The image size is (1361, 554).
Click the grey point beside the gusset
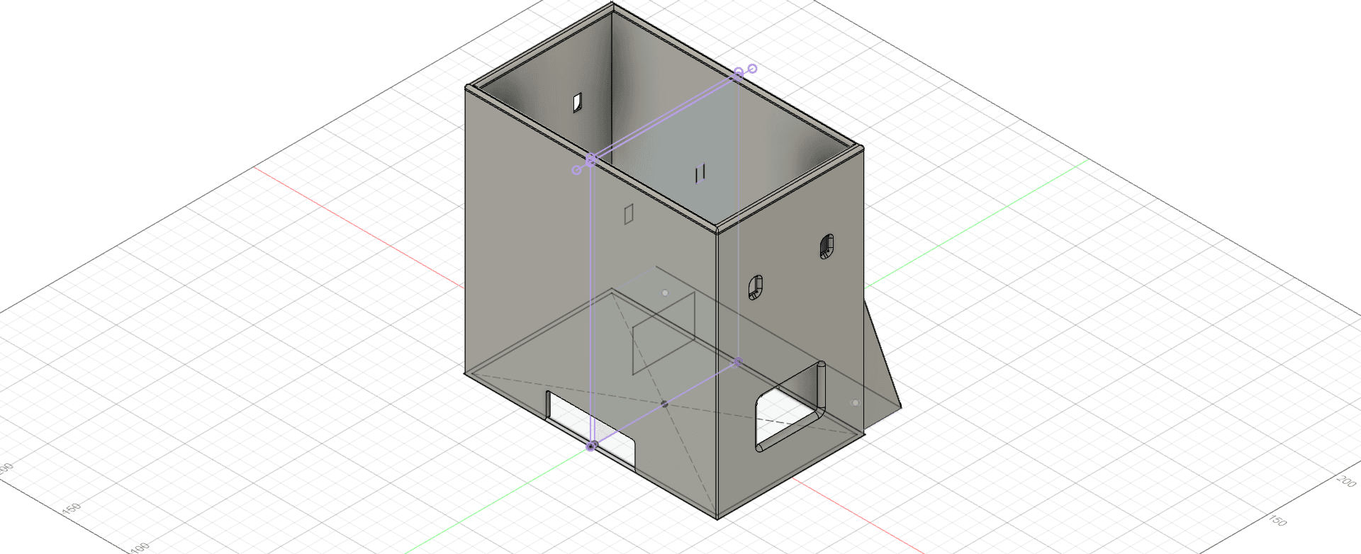tap(855, 402)
